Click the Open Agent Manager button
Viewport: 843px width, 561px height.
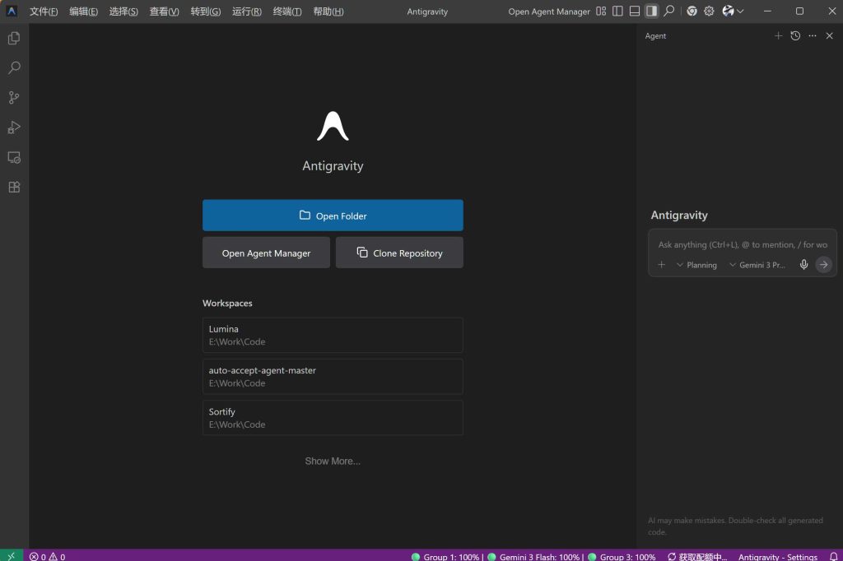pyautogui.click(x=266, y=253)
